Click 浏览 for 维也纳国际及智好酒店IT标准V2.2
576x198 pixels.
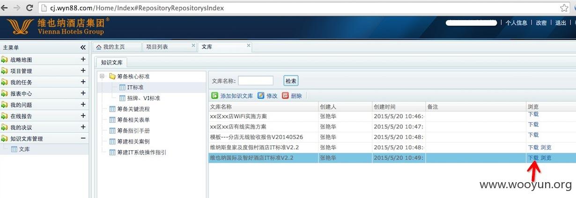pyautogui.click(x=546, y=158)
